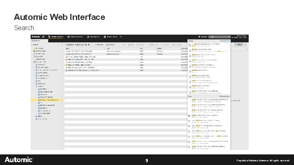Clear the search field using its X icon
The height and width of the screenshot is (165, 294).
(x=229, y=37)
